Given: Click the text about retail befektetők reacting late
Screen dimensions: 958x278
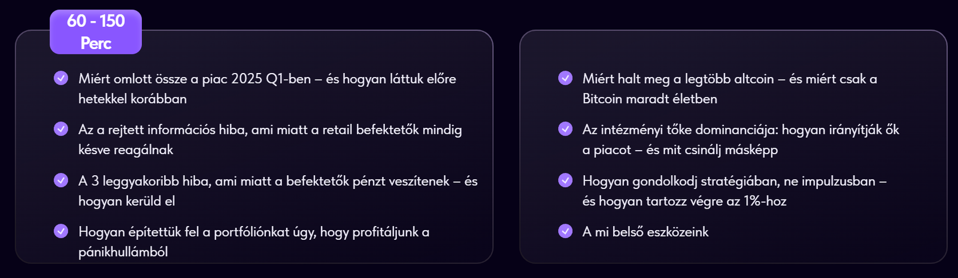Looking at the screenshot, I should 270,139.
